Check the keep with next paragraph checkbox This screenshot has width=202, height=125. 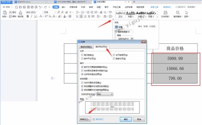pos(114,55)
